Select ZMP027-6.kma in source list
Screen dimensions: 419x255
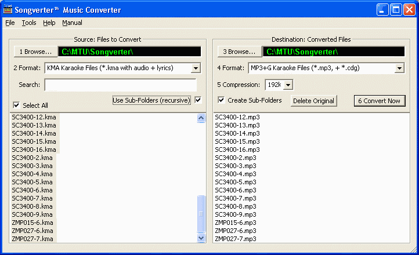coord(32,231)
